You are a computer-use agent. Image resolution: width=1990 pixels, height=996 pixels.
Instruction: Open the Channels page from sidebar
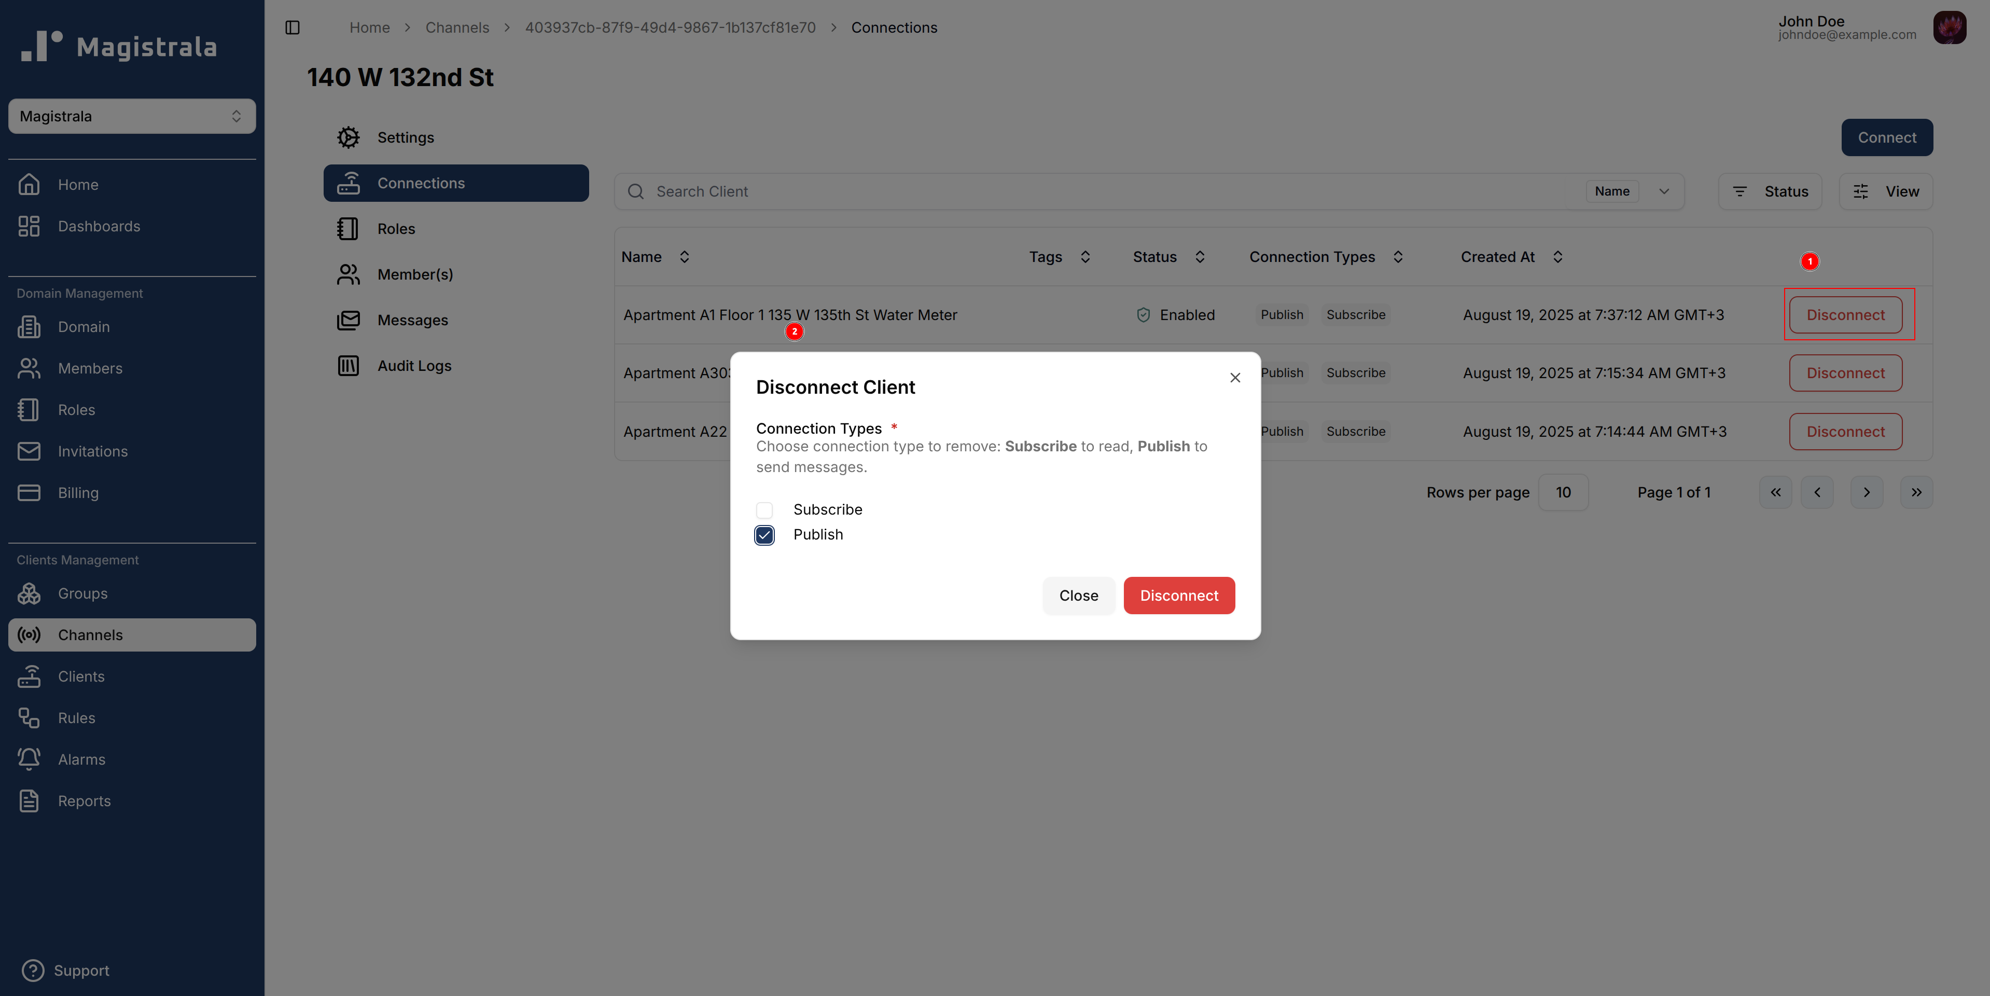[90, 634]
